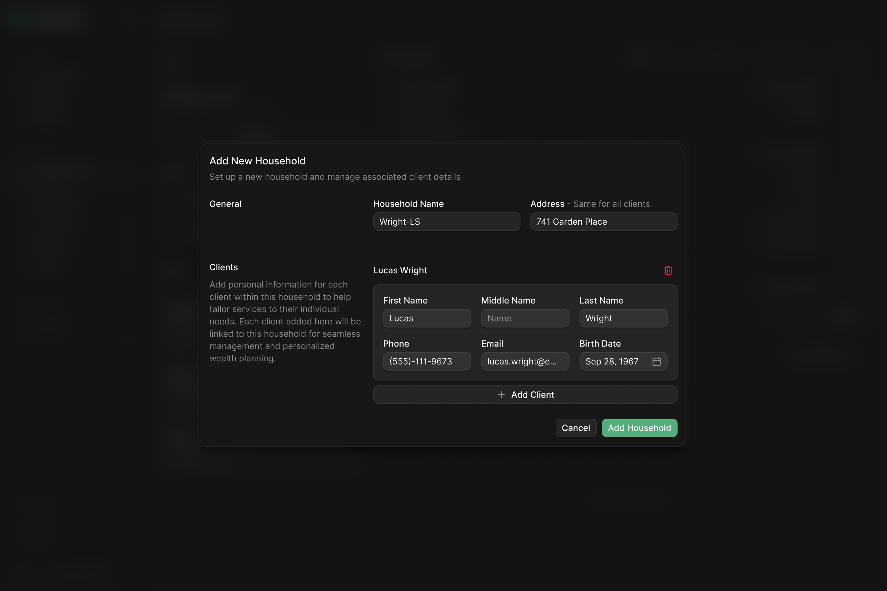Click the General section label
887x591 pixels.
click(225, 204)
